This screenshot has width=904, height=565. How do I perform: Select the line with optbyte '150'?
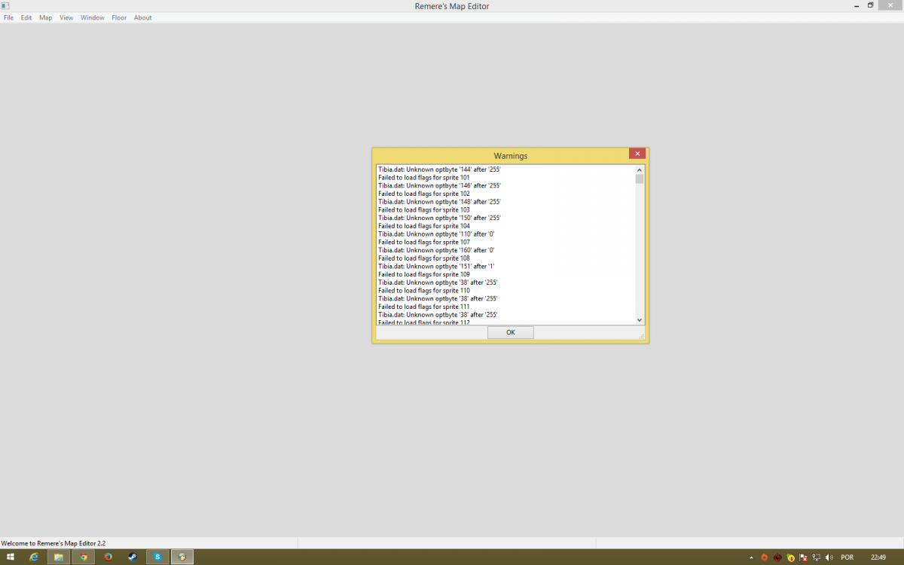439,218
